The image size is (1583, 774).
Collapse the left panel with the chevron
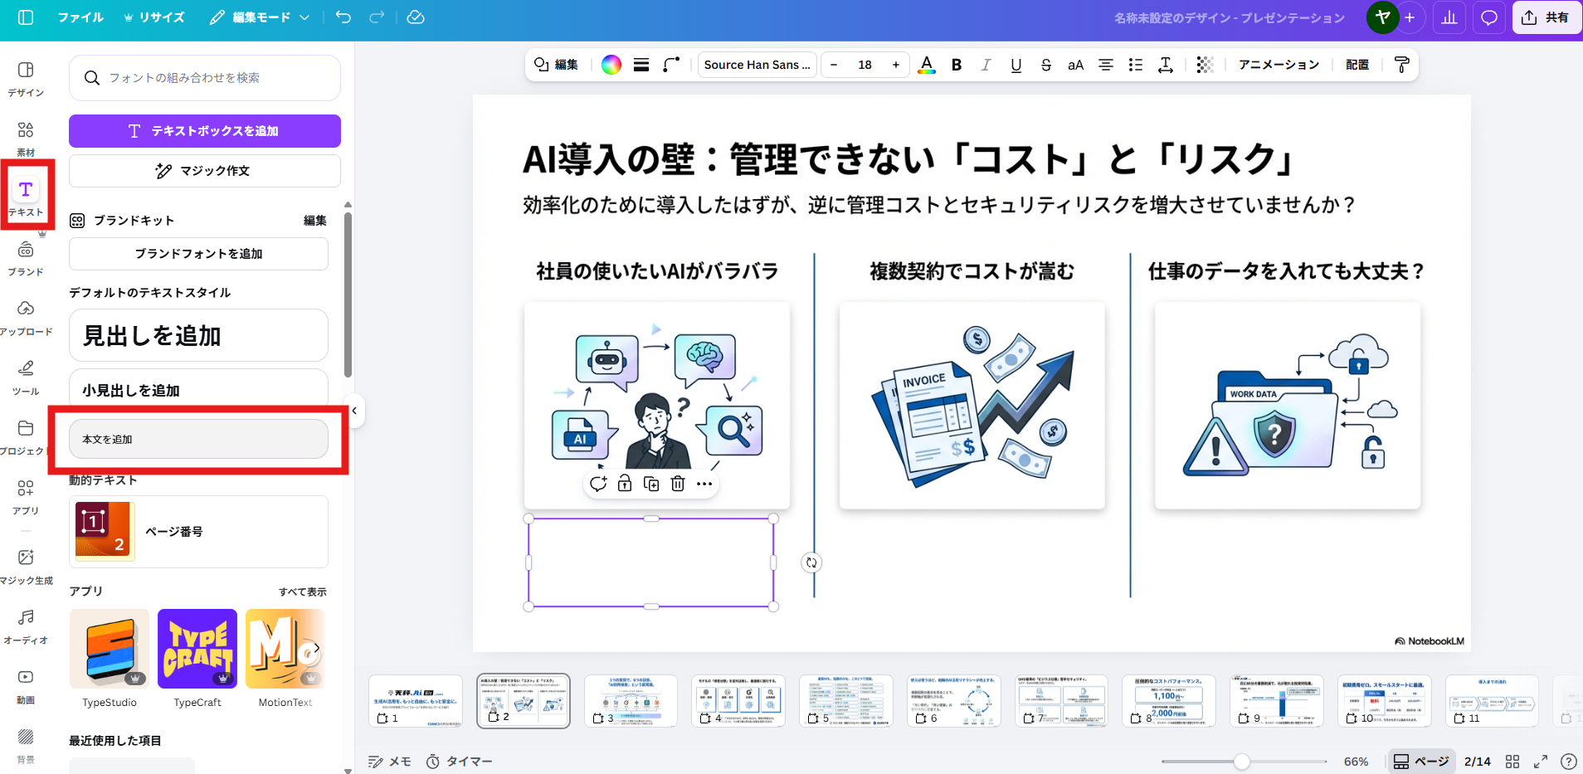(353, 410)
